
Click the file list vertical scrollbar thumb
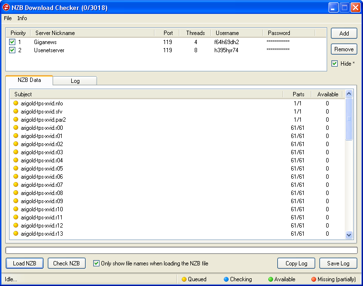[x=349, y=119]
